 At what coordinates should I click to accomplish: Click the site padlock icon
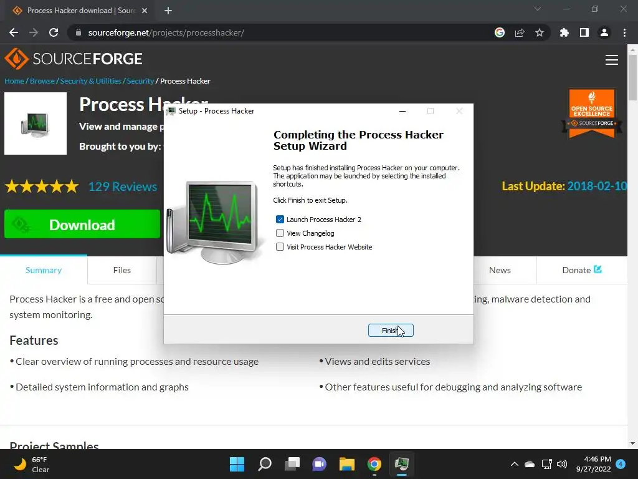coord(79,32)
